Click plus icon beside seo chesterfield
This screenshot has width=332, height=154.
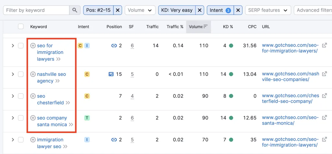33,96
